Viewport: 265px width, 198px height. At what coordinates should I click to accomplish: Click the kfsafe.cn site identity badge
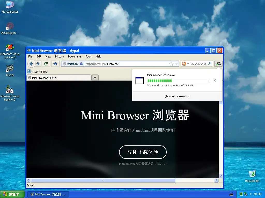point(72,64)
